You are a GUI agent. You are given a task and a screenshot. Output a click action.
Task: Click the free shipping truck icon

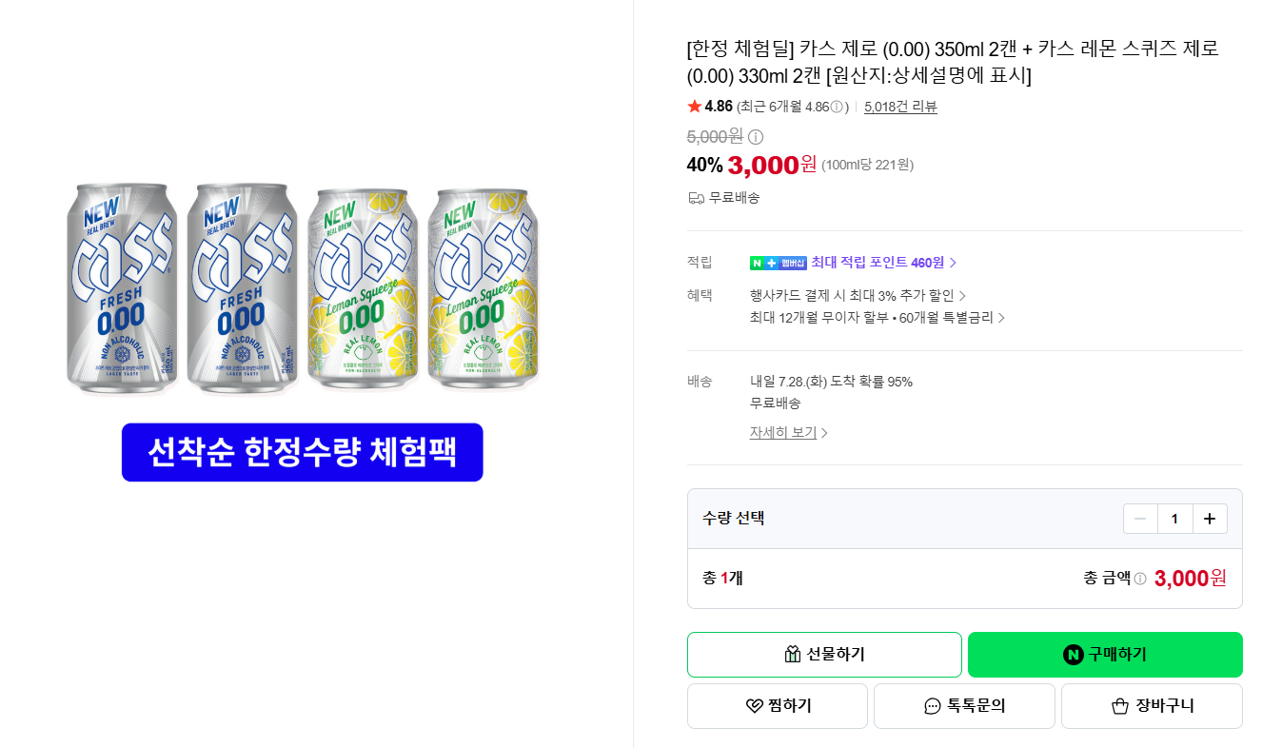click(696, 198)
